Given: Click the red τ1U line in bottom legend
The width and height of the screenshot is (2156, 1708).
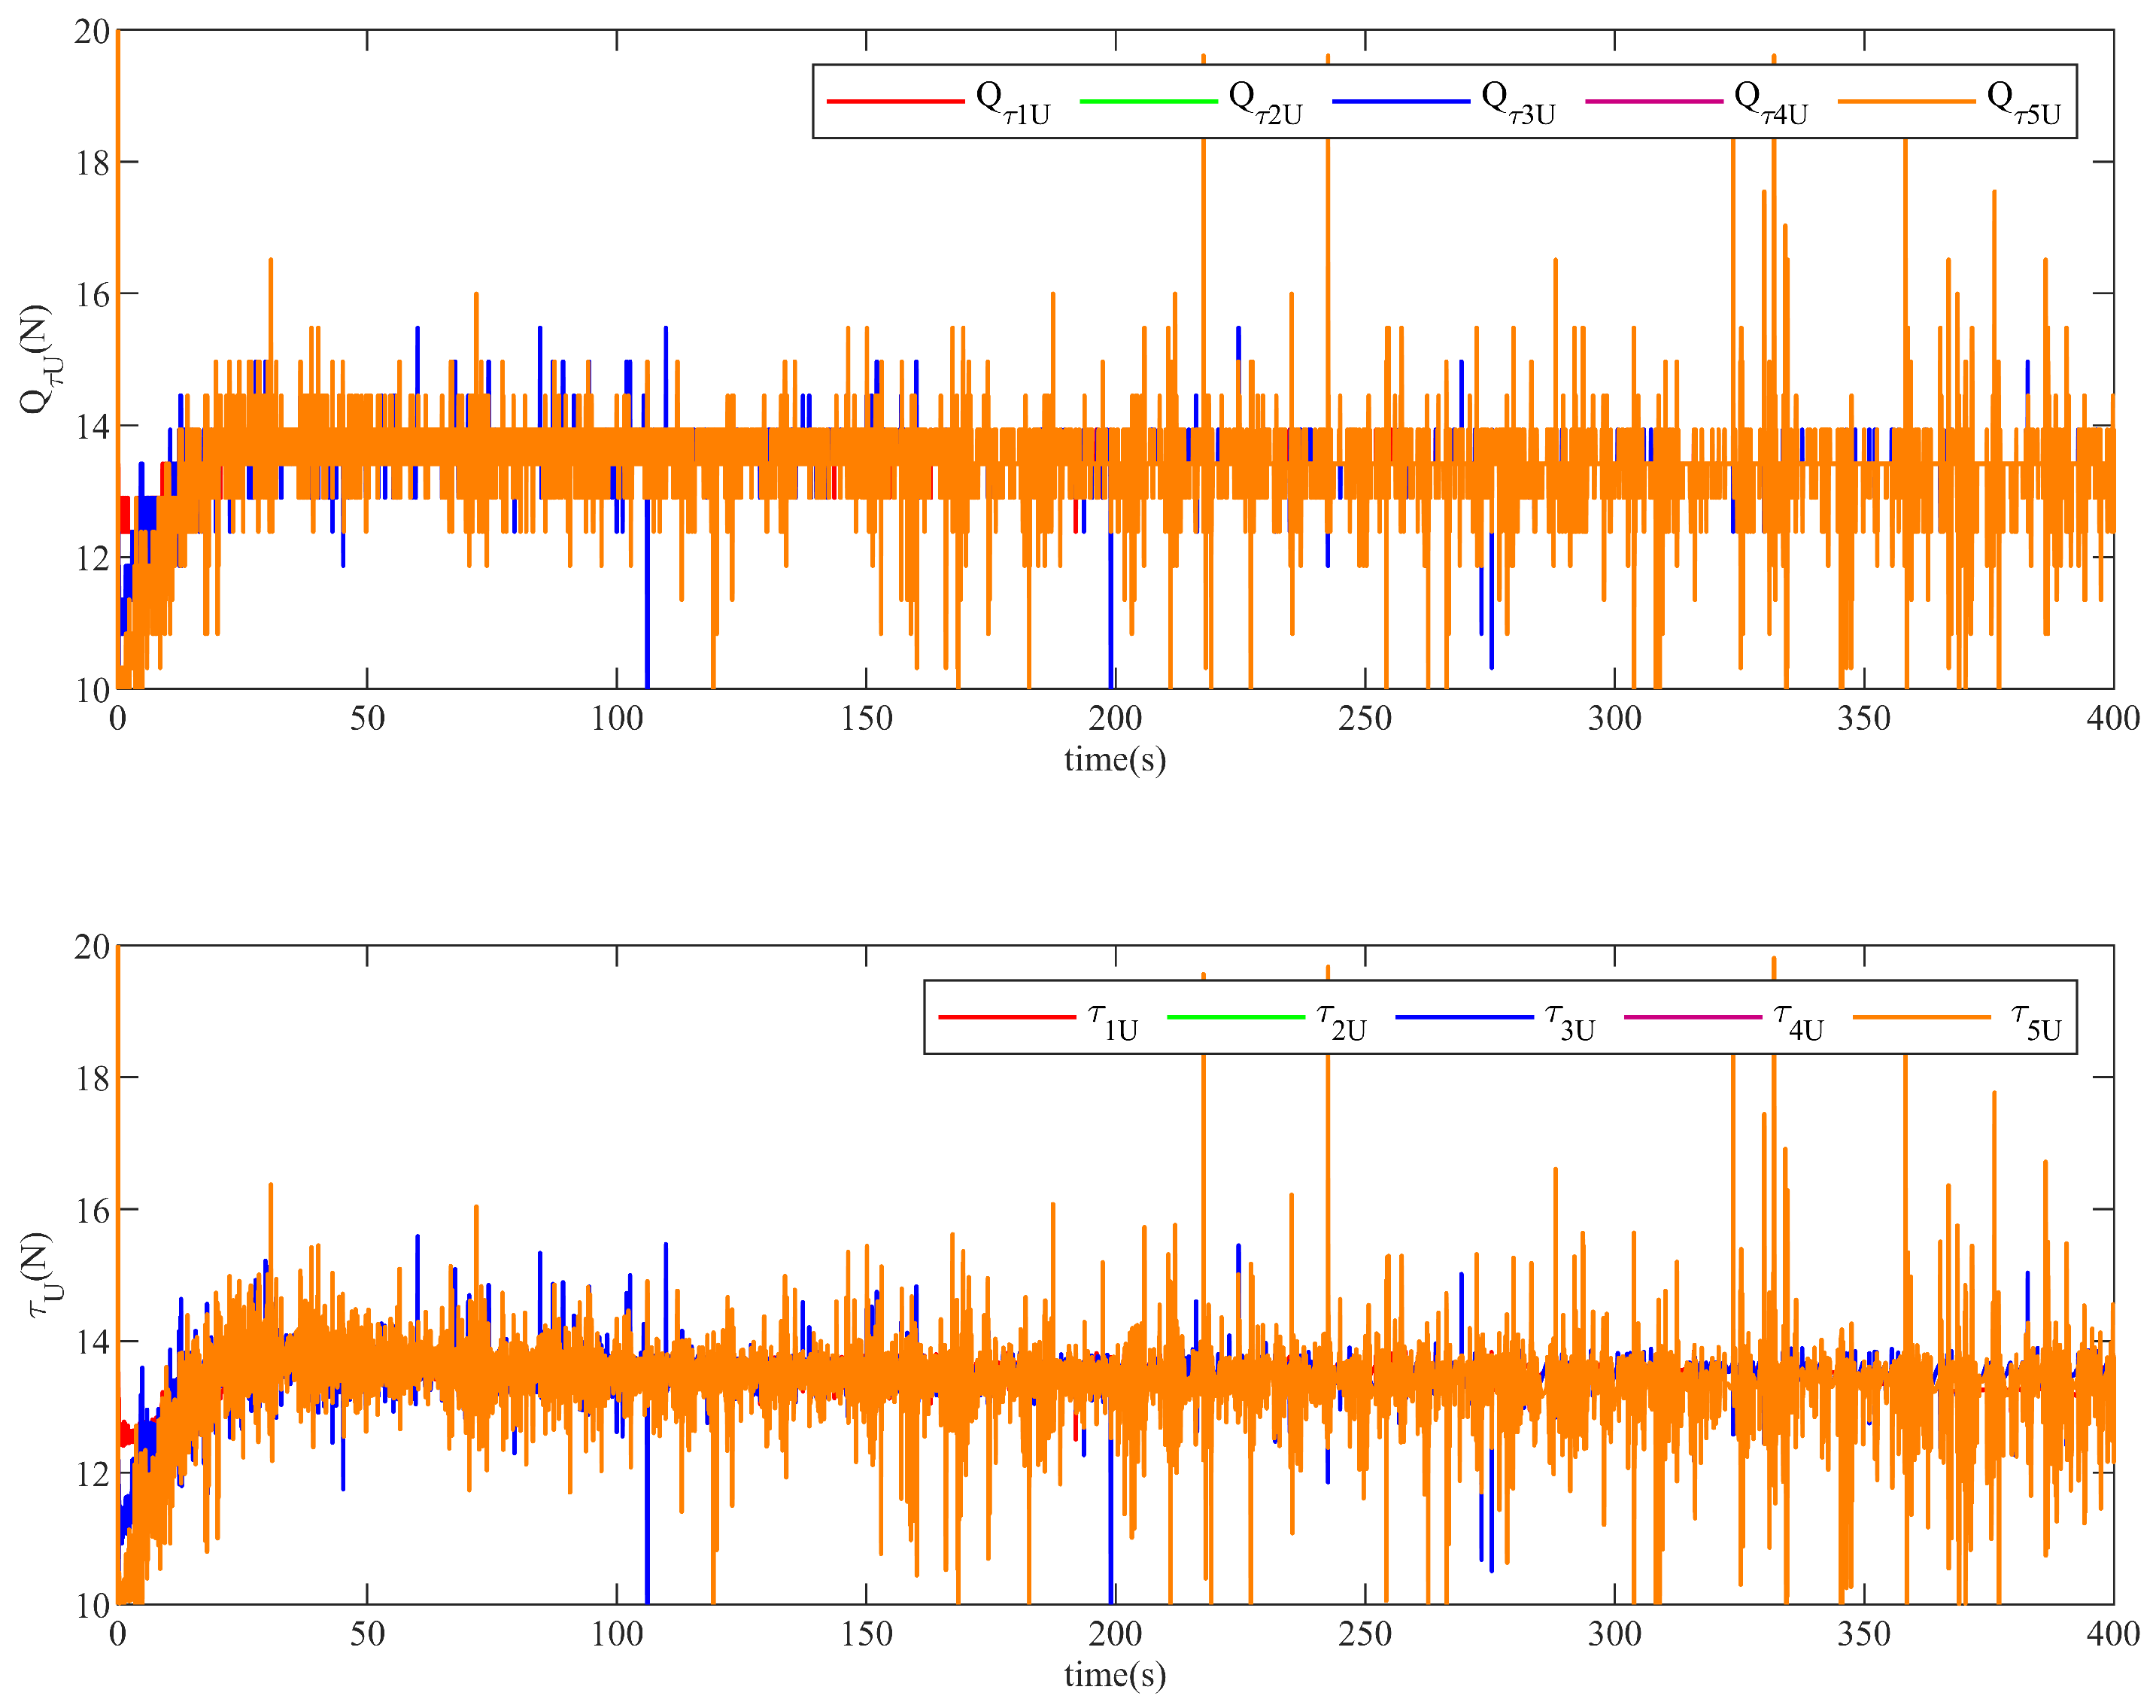Looking at the screenshot, I should 1007,1018.
